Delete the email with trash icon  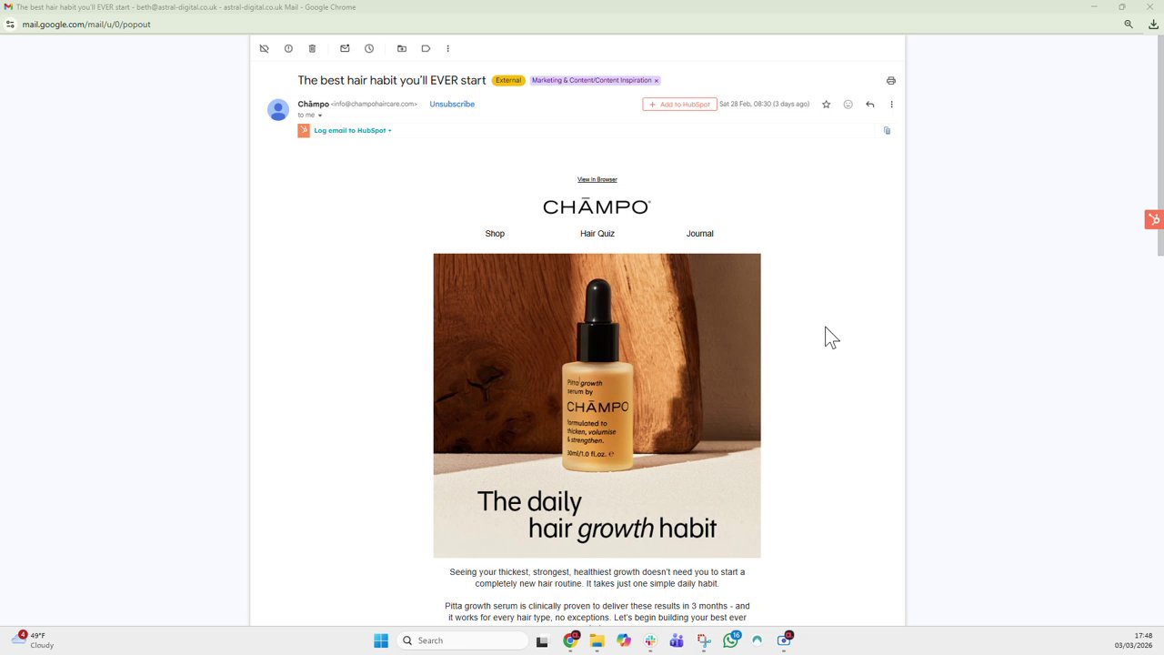tap(312, 48)
